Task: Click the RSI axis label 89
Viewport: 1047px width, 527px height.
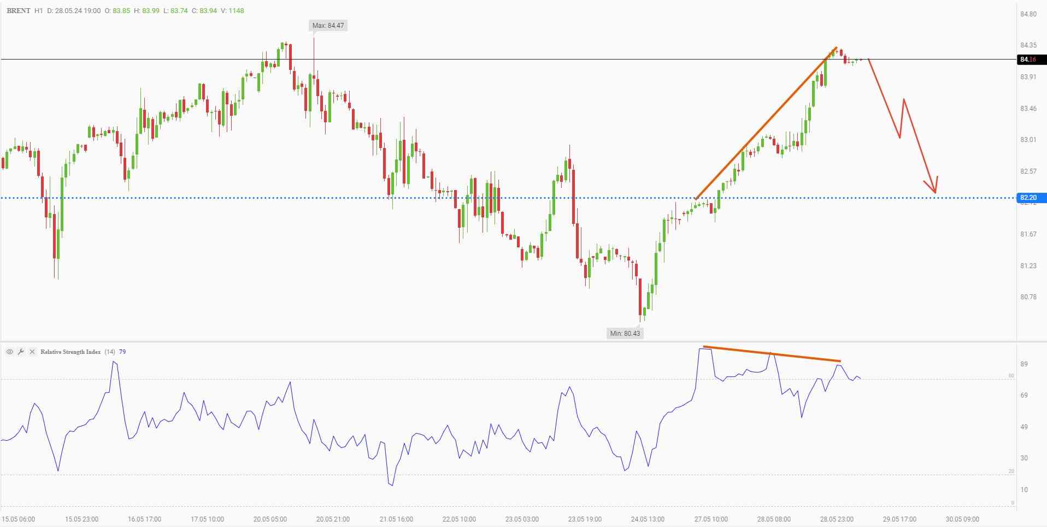Action: coord(1024,364)
